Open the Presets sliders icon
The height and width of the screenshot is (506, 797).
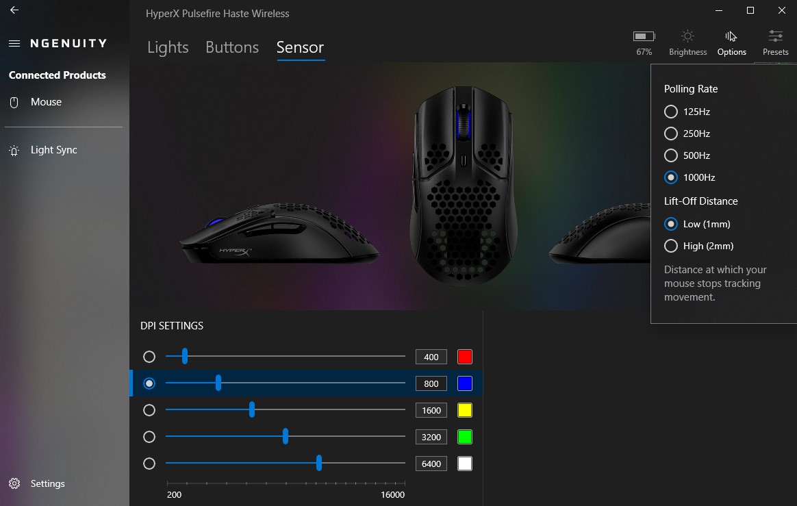tap(775, 36)
